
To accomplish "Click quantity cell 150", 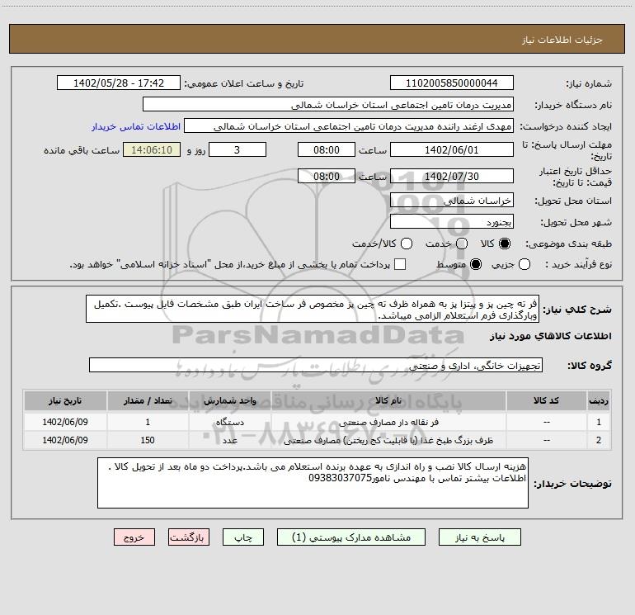I will point(148,440).
